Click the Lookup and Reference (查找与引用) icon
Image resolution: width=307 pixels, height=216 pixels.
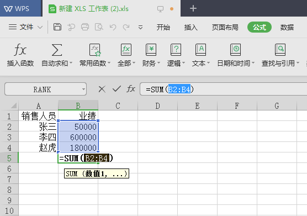tap(280, 50)
